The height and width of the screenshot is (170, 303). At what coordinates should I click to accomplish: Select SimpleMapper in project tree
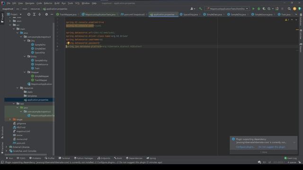(x=40, y=76)
